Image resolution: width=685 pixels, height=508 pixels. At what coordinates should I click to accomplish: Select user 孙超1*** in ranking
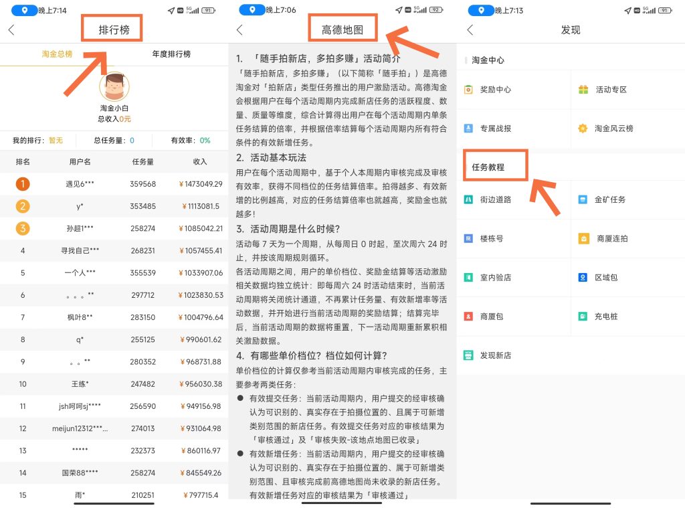(80, 228)
